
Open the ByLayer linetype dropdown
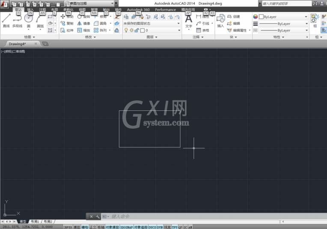284,30
